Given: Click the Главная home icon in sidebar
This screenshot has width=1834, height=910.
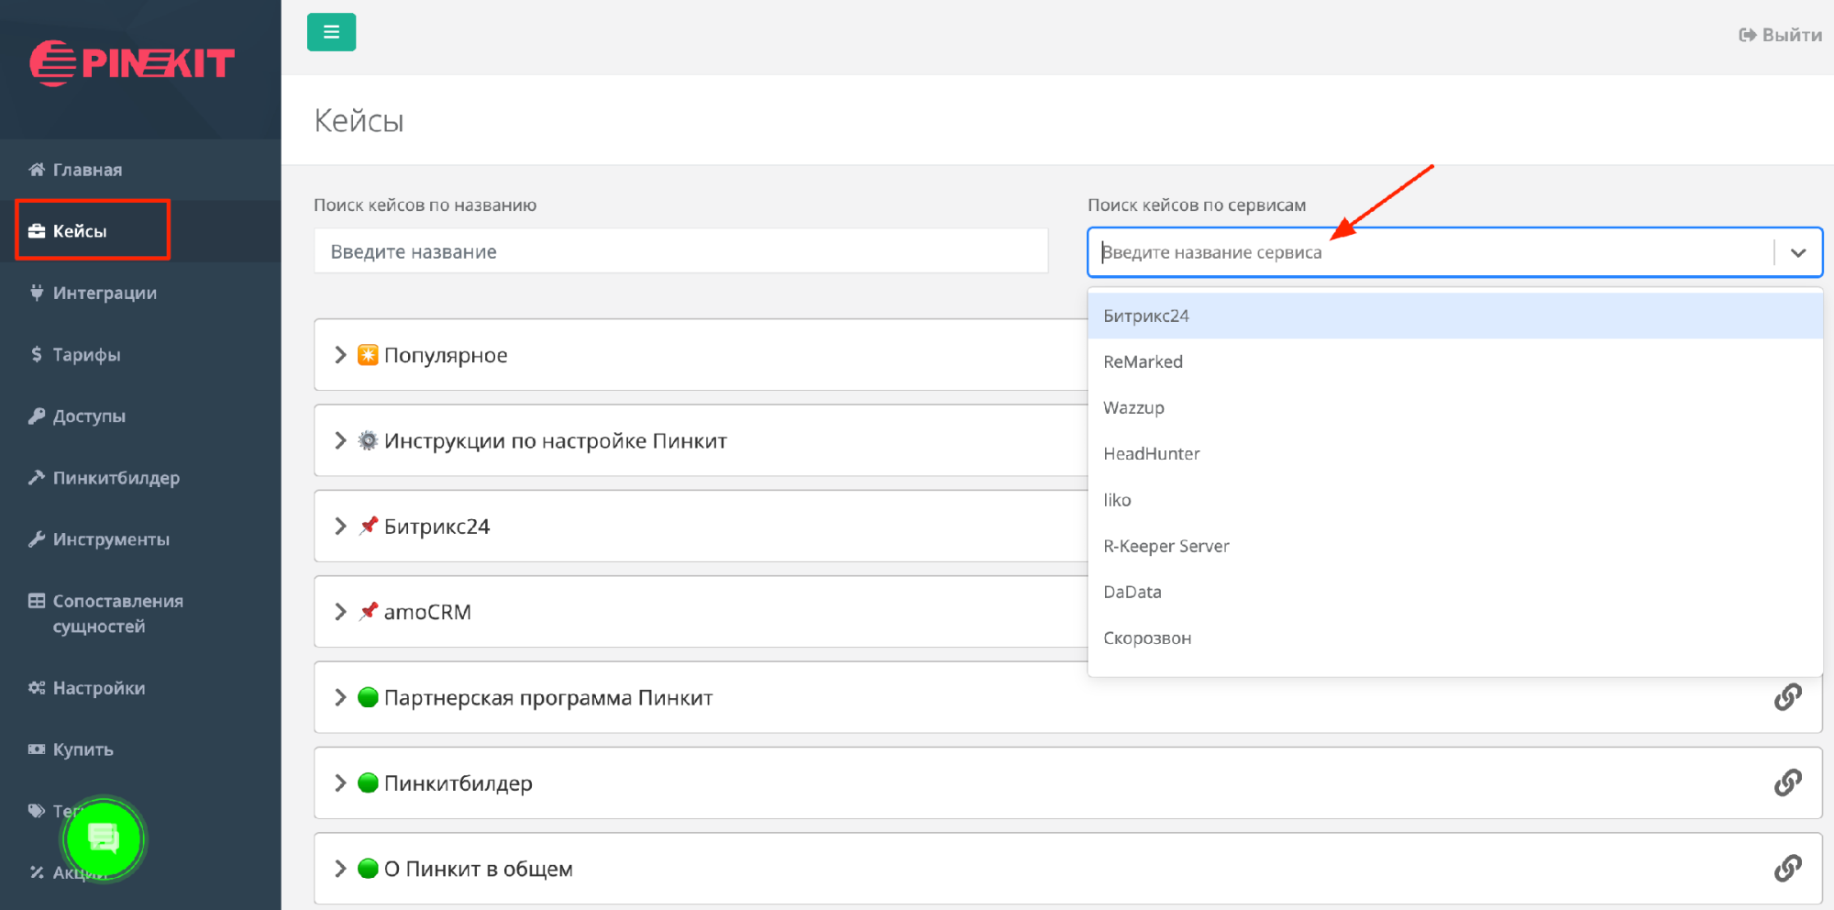Looking at the screenshot, I should point(37,170).
